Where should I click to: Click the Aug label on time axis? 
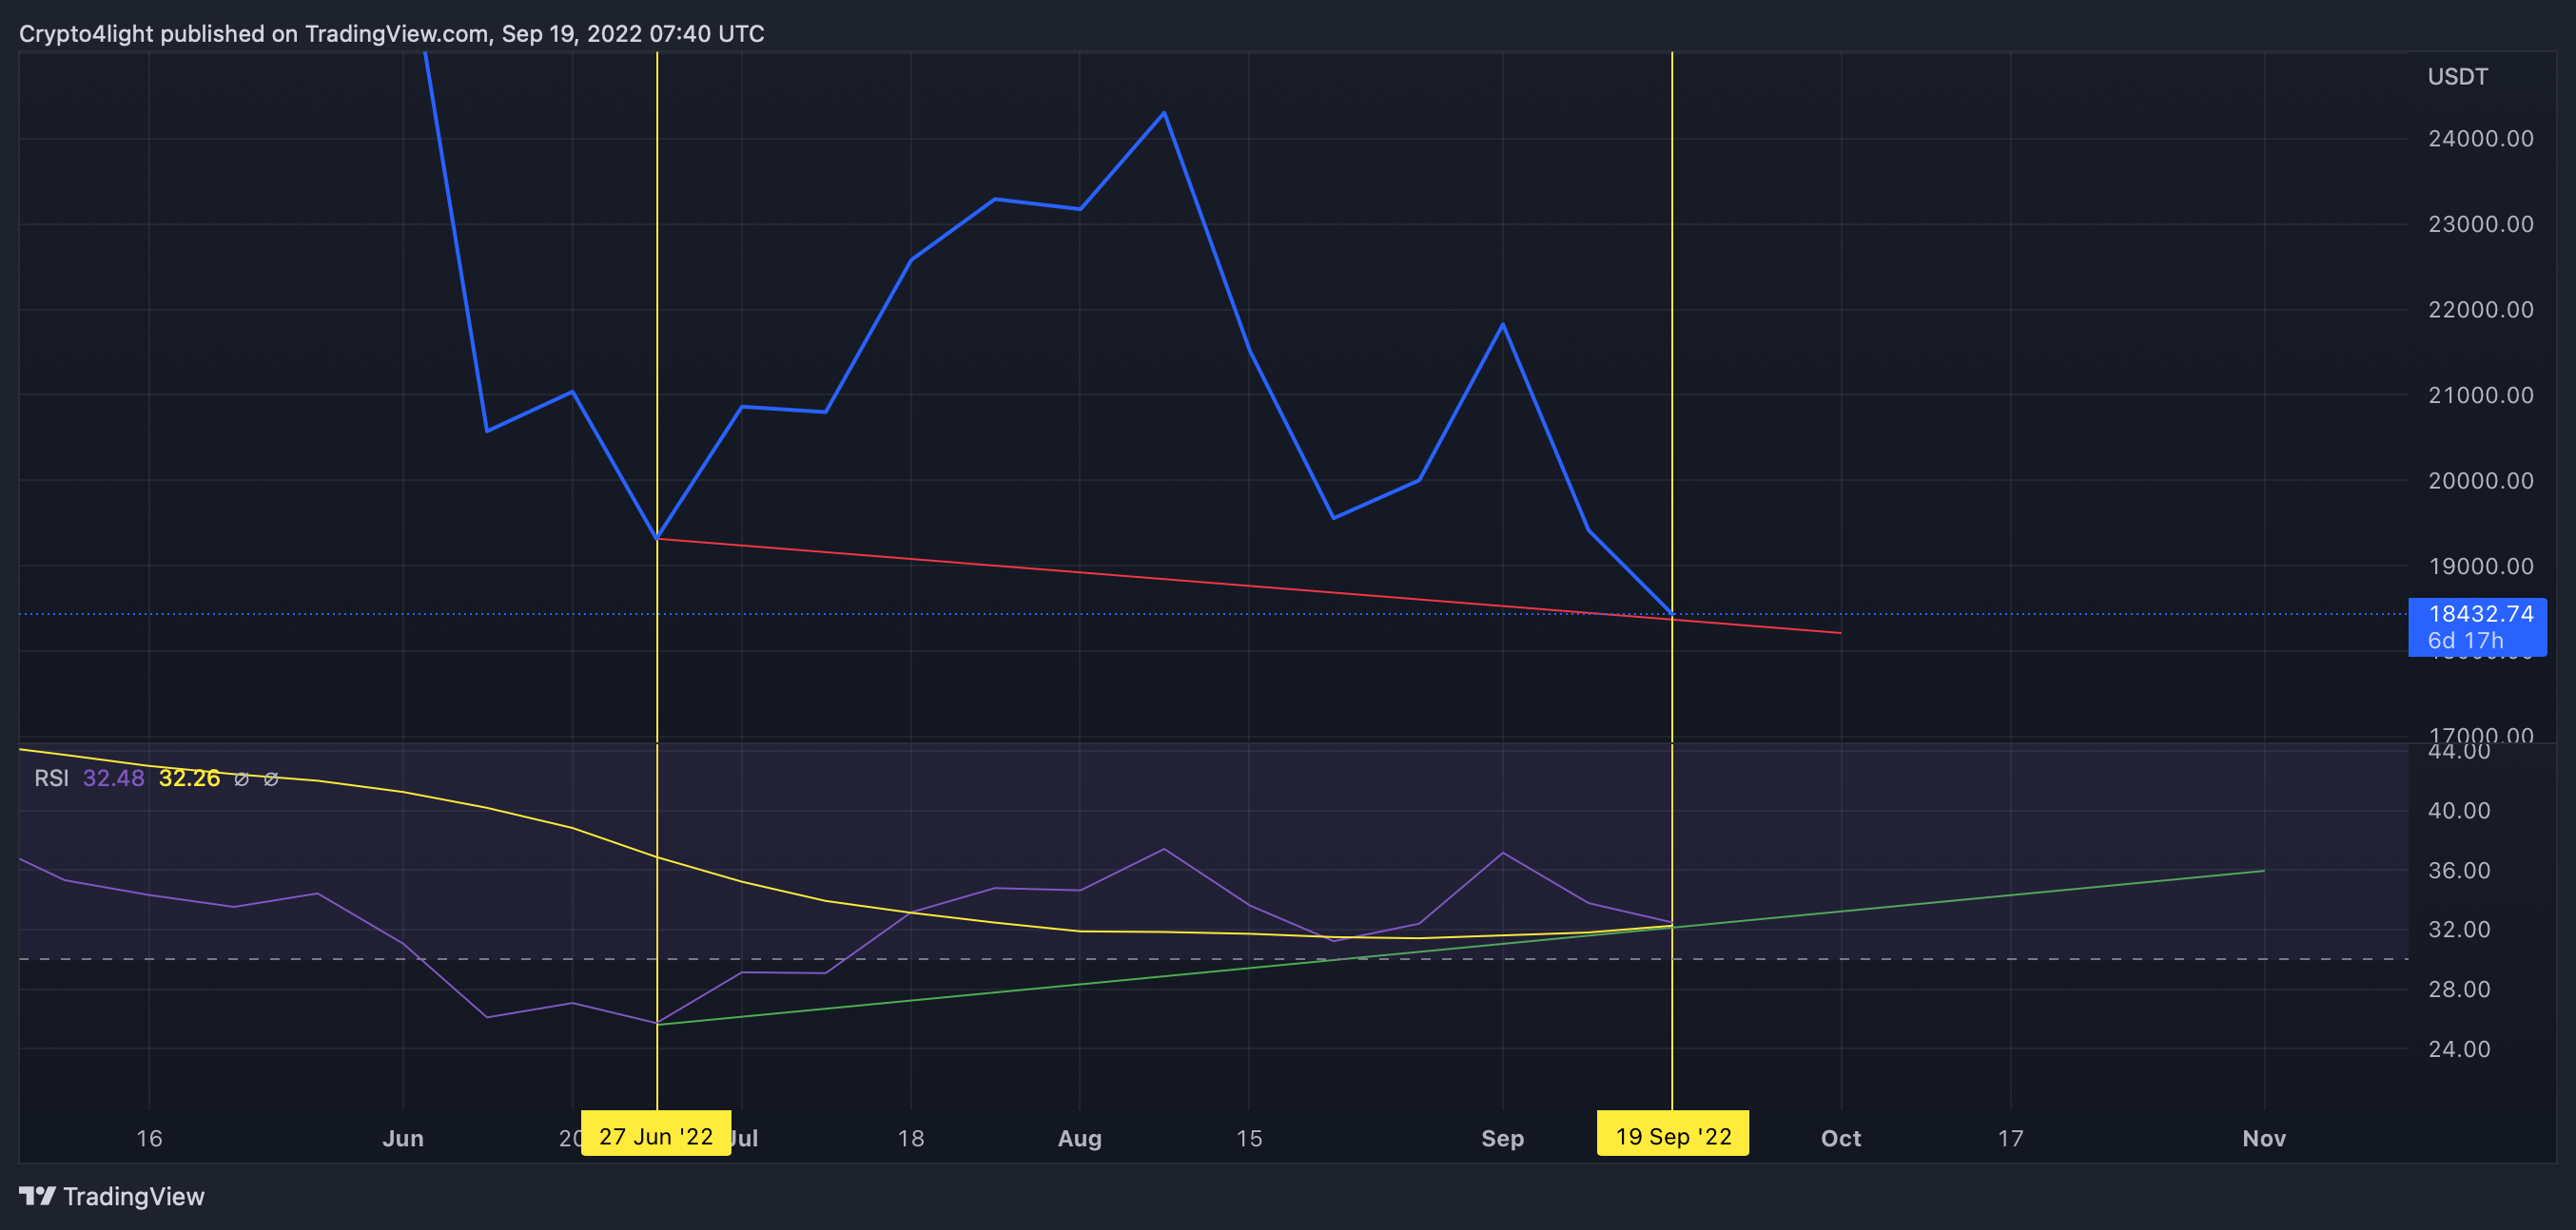pos(1080,1139)
